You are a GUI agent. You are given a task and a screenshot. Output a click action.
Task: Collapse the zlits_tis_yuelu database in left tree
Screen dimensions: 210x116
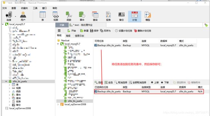(x=6, y=81)
